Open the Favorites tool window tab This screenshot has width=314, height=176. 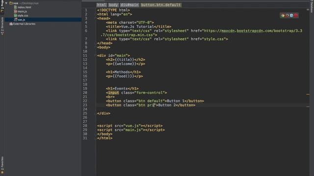[x=2, y=165]
